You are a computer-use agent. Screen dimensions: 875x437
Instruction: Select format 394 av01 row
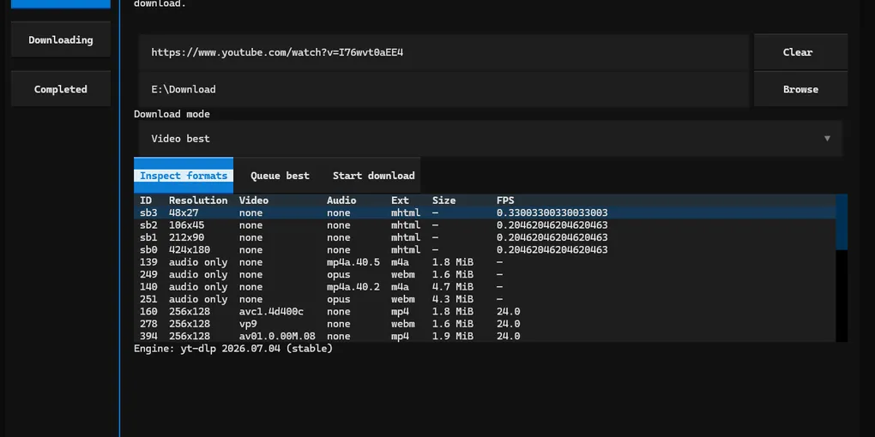pos(485,336)
